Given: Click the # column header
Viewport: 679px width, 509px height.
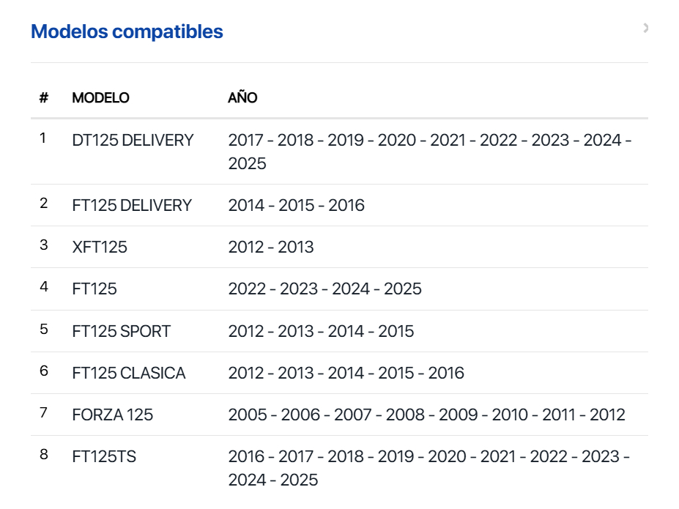Looking at the screenshot, I should (x=44, y=97).
